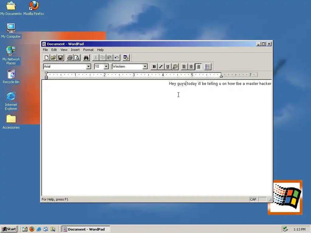Toggle bullet list style

click(x=207, y=66)
